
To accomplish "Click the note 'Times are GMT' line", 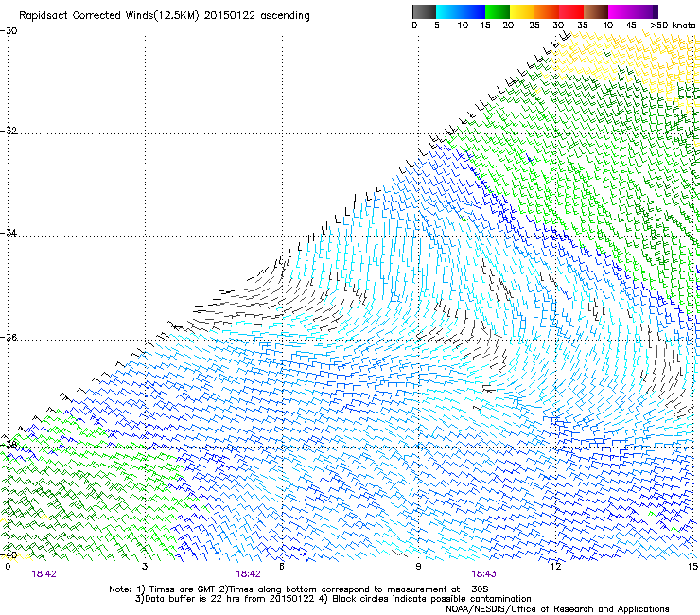I will [299, 589].
